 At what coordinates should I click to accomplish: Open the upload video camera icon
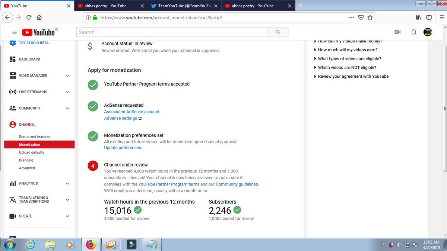(397, 32)
